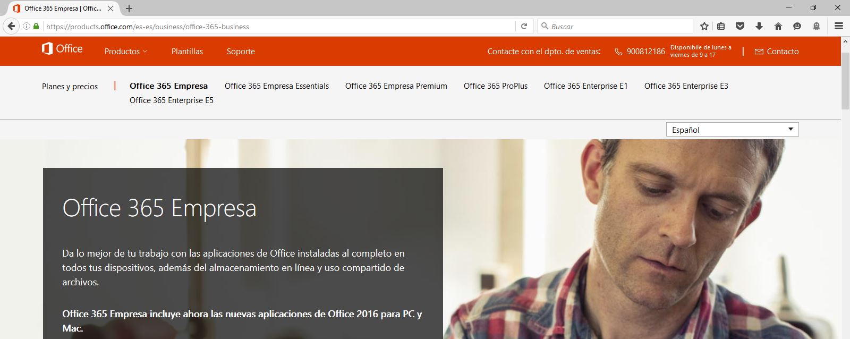Open Office 365 ProPlus link

pos(496,86)
